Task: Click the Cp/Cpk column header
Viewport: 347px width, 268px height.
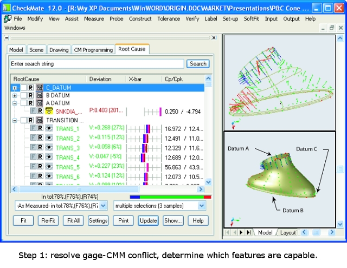Action: 183,79
